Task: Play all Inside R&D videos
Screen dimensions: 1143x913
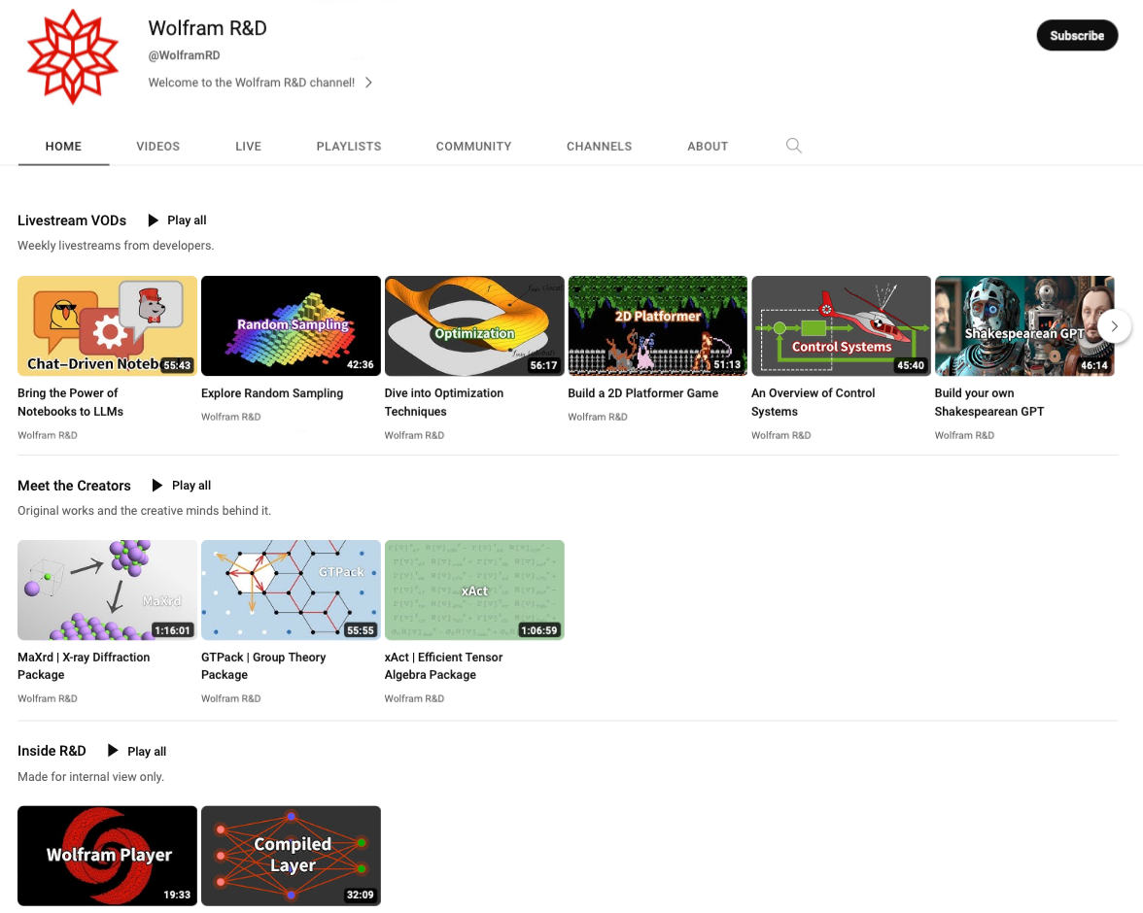Action: (137, 751)
